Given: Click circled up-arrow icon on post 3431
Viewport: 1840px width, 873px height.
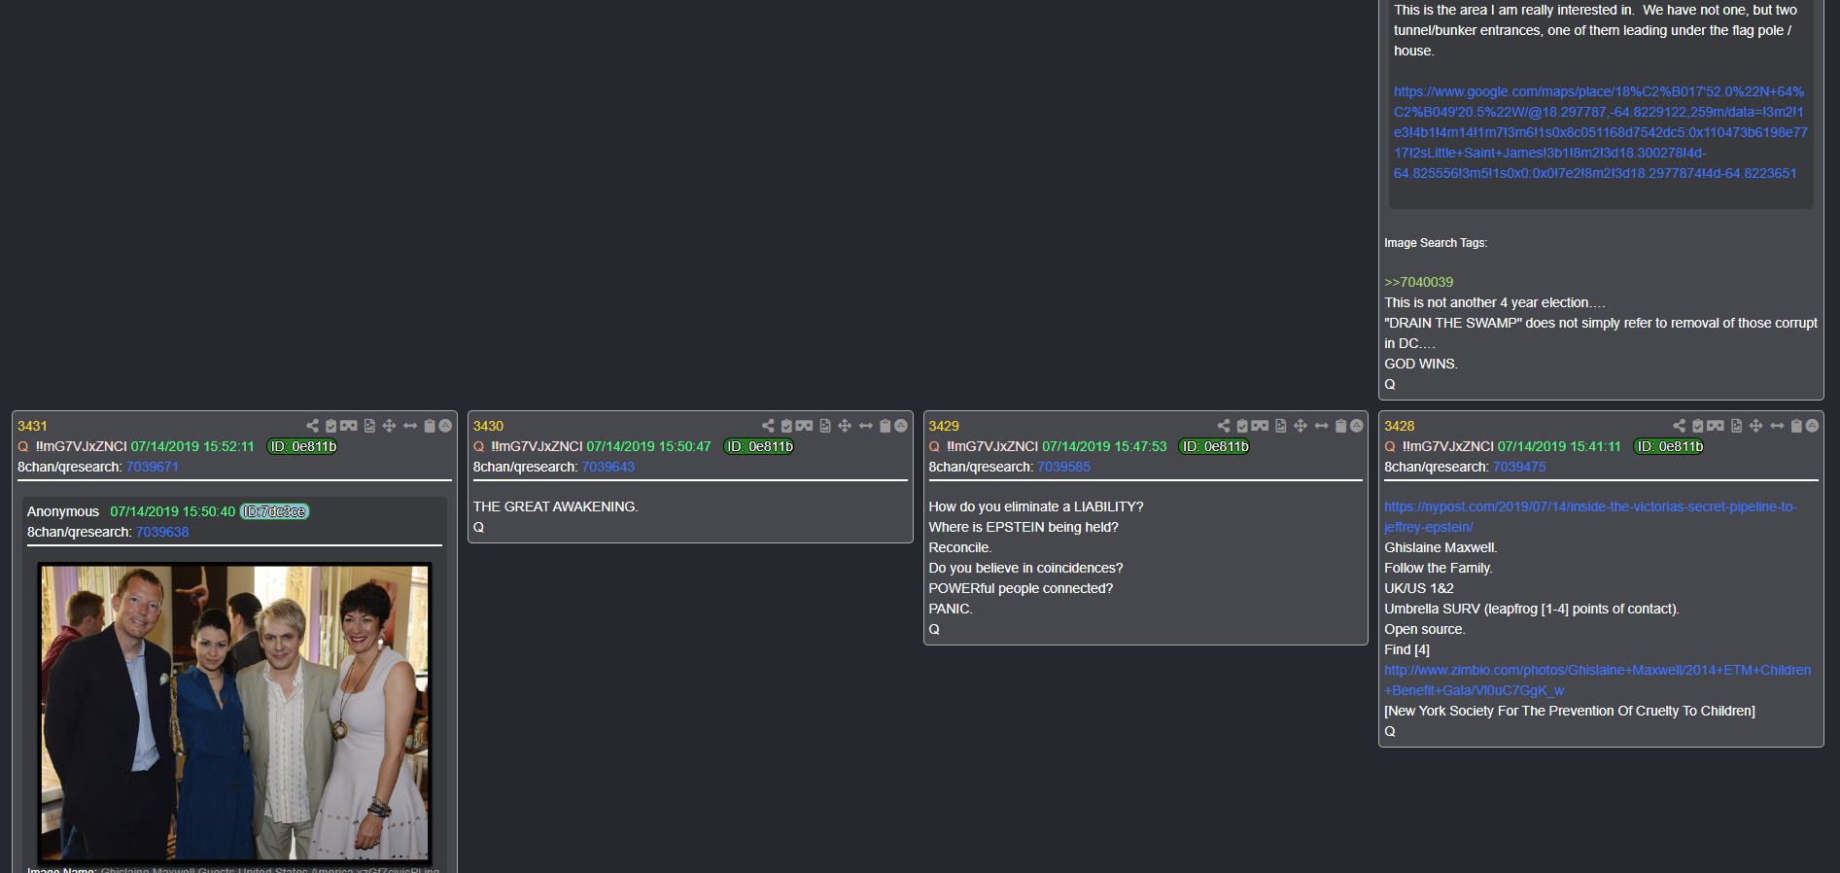Looking at the screenshot, I should pyautogui.click(x=445, y=426).
